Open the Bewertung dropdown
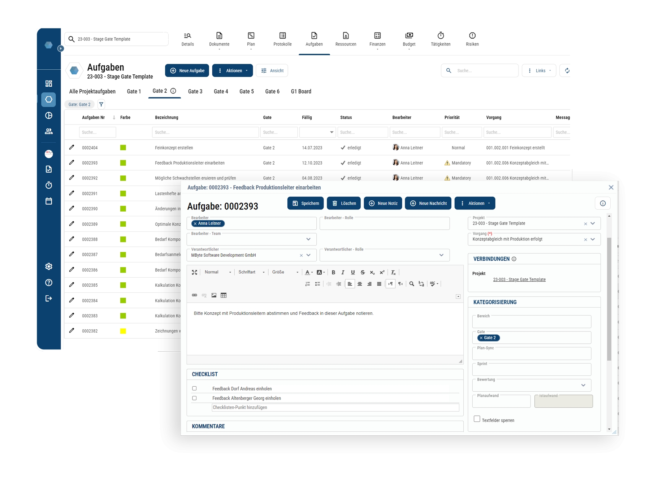 coord(583,385)
